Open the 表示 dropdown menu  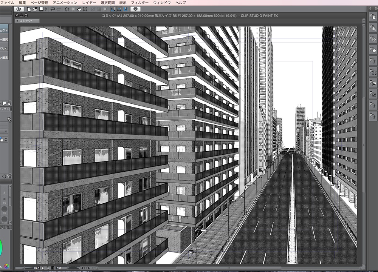123,2
